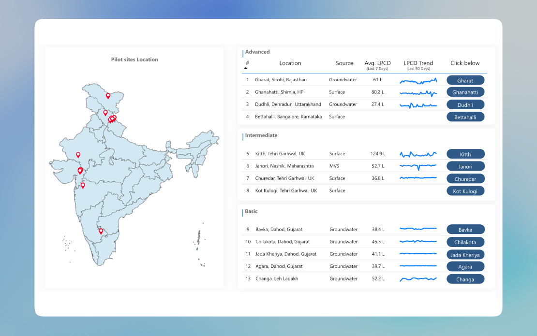Click the 'MVS' source cell for Janori
This screenshot has width=537, height=336.
click(x=334, y=166)
